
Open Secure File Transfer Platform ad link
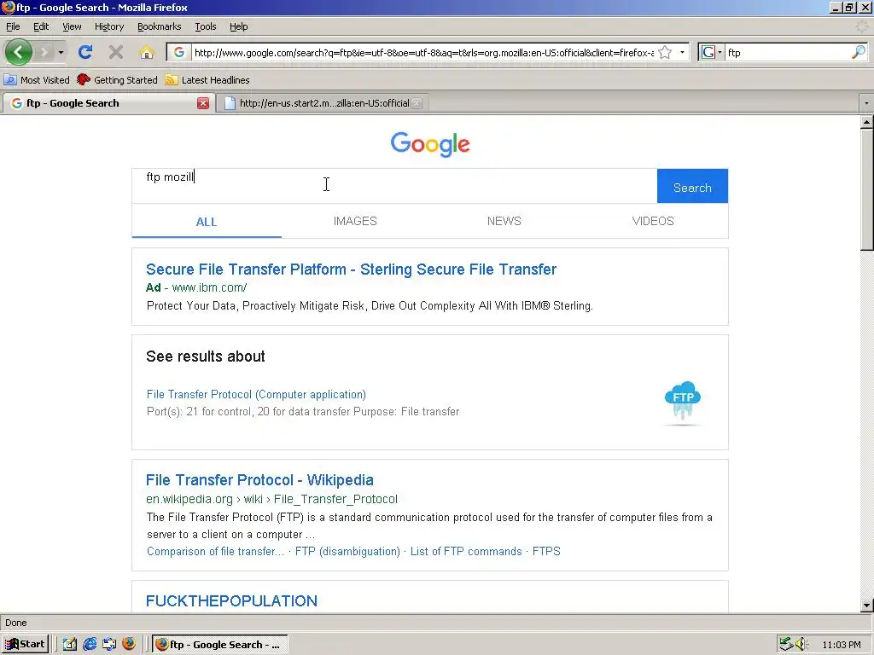(x=351, y=270)
